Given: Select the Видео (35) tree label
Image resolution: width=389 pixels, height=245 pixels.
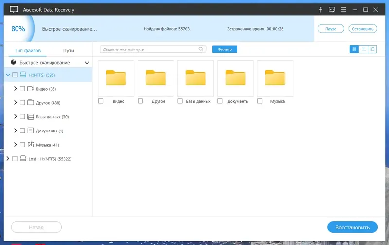Looking at the screenshot, I should (46, 89).
